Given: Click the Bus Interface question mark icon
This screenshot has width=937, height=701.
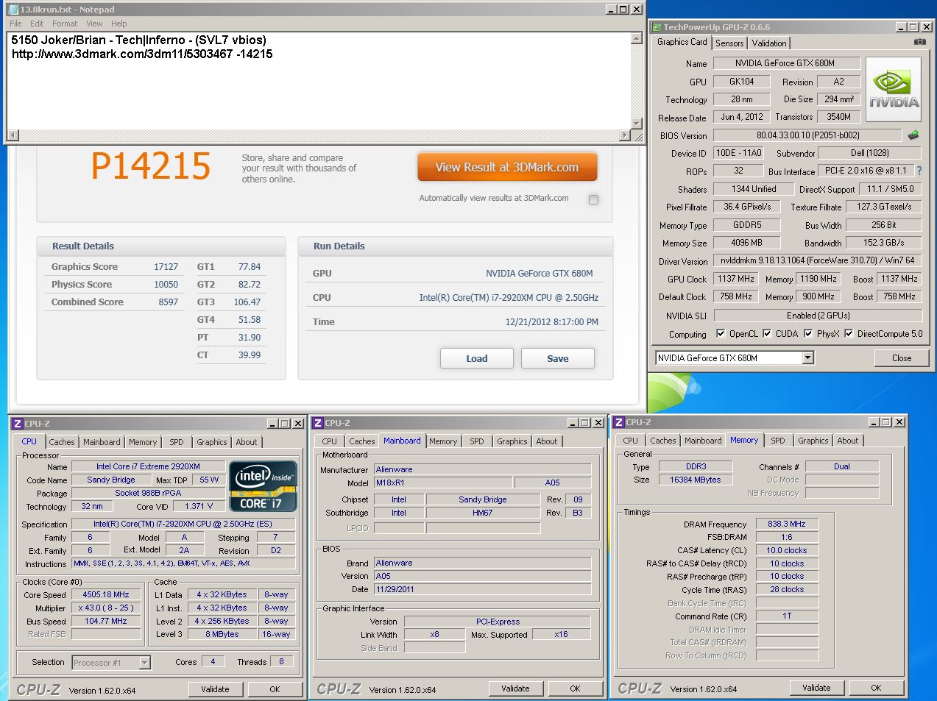Looking at the screenshot, I should tap(919, 171).
